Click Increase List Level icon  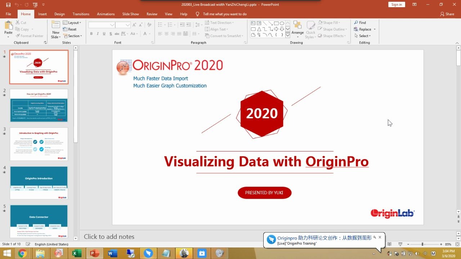189,25
